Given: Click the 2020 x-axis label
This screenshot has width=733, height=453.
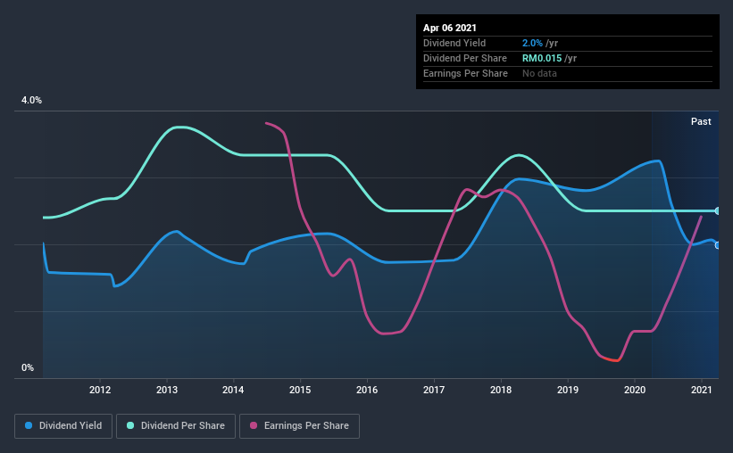Looking at the screenshot, I should click(635, 390).
